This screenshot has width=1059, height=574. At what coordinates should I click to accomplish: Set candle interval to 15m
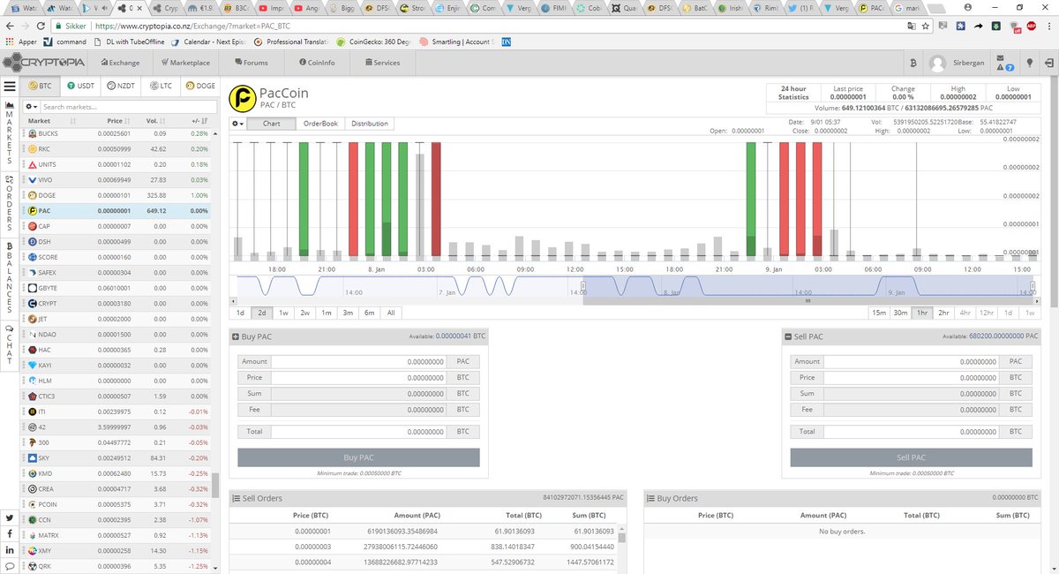pyautogui.click(x=879, y=313)
